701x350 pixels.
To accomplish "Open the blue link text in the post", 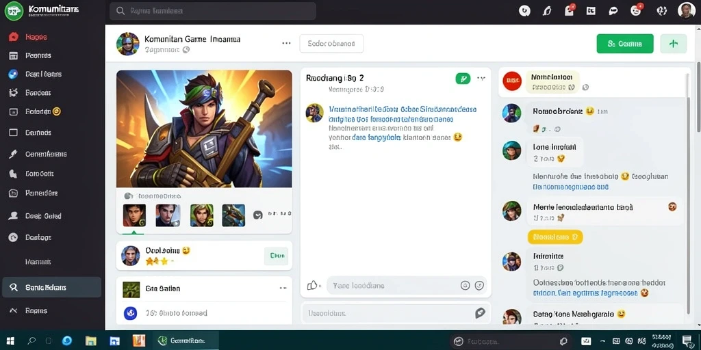I will [x=403, y=114].
